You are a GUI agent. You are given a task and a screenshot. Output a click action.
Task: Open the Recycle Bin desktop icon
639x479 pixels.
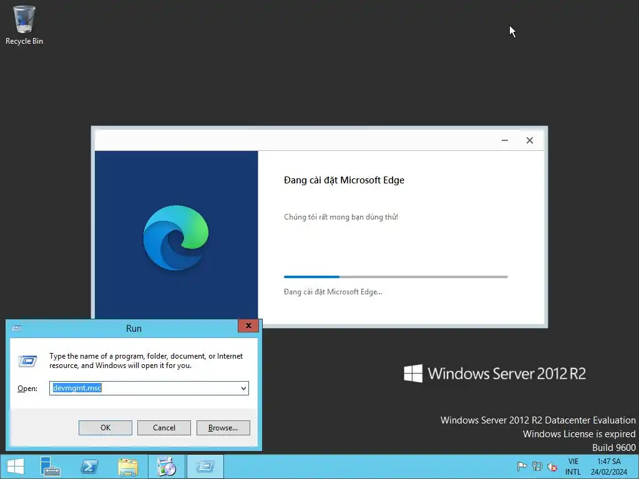(x=24, y=25)
